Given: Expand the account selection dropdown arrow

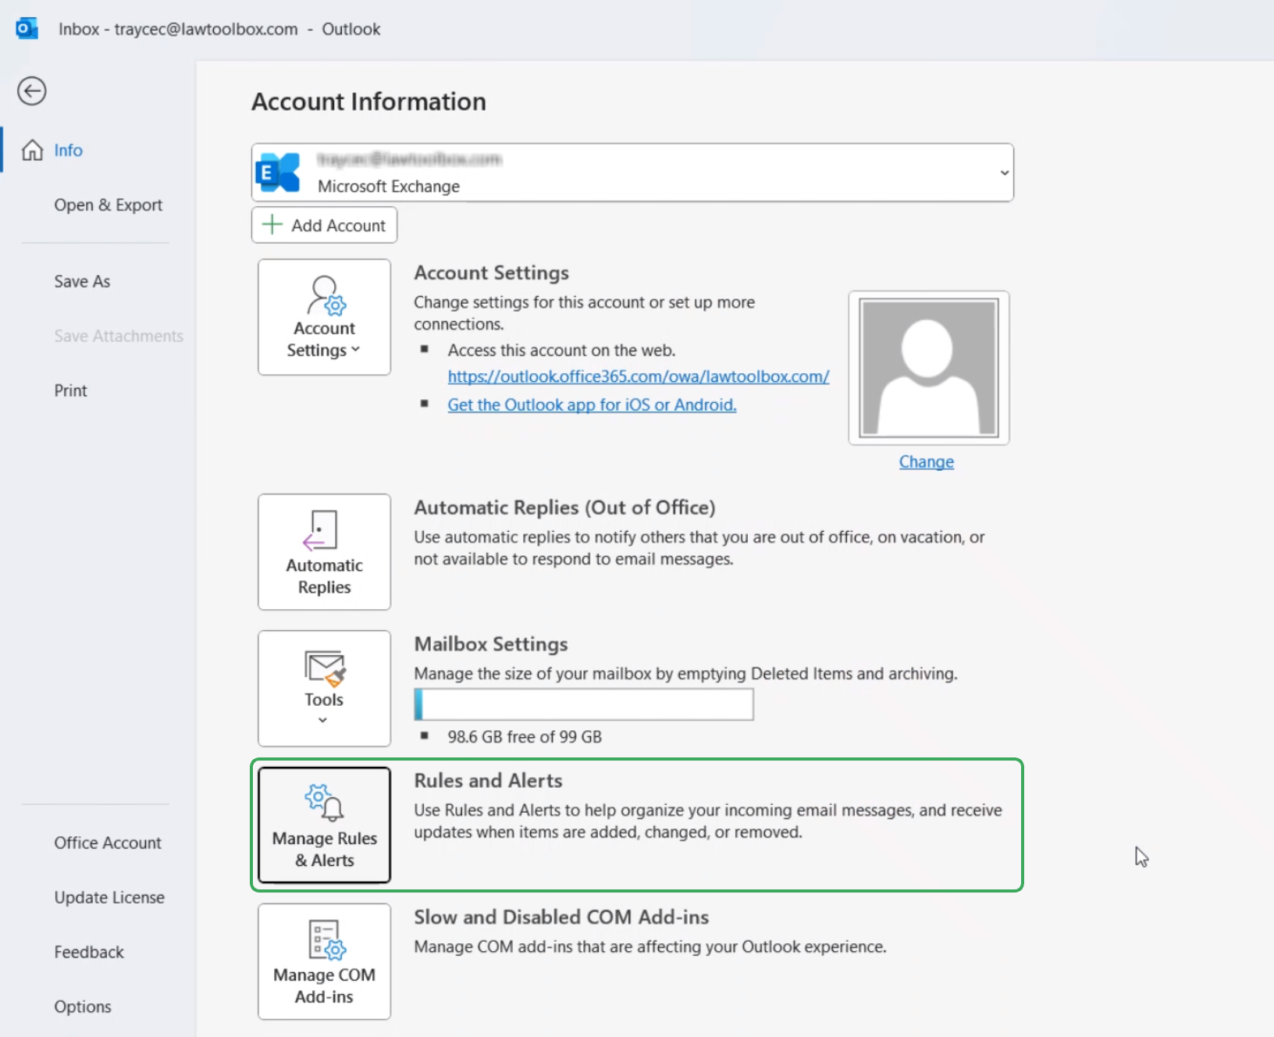Looking at the screenshot, I should 1004,173.
